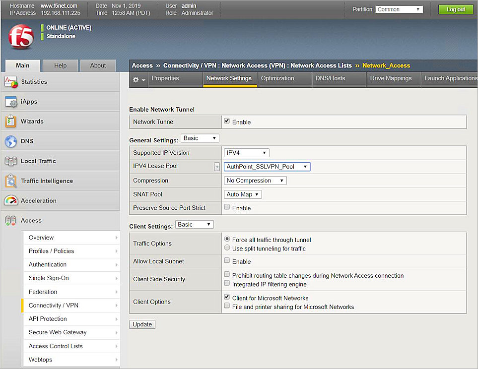Click the plus button beside IPV4 Lease Pool

[x=217, y=166]
